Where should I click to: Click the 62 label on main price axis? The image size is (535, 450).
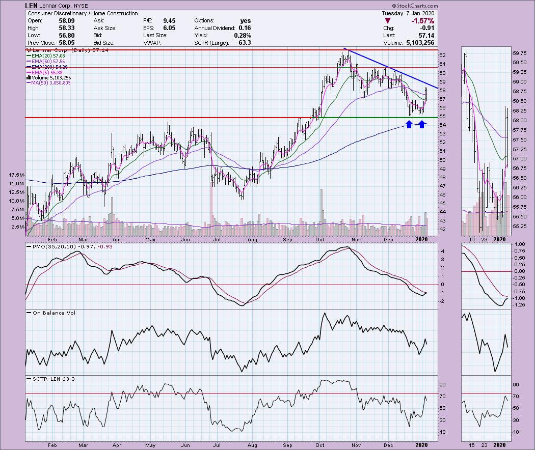point(443,55)
